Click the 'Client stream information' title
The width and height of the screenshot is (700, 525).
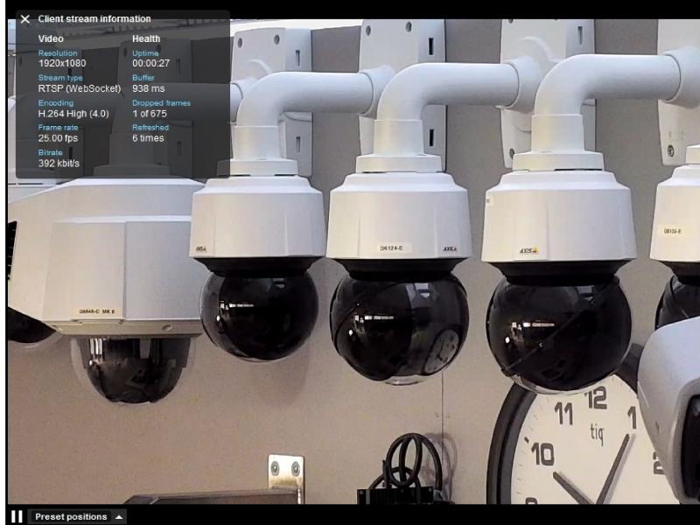coord(94,18)
